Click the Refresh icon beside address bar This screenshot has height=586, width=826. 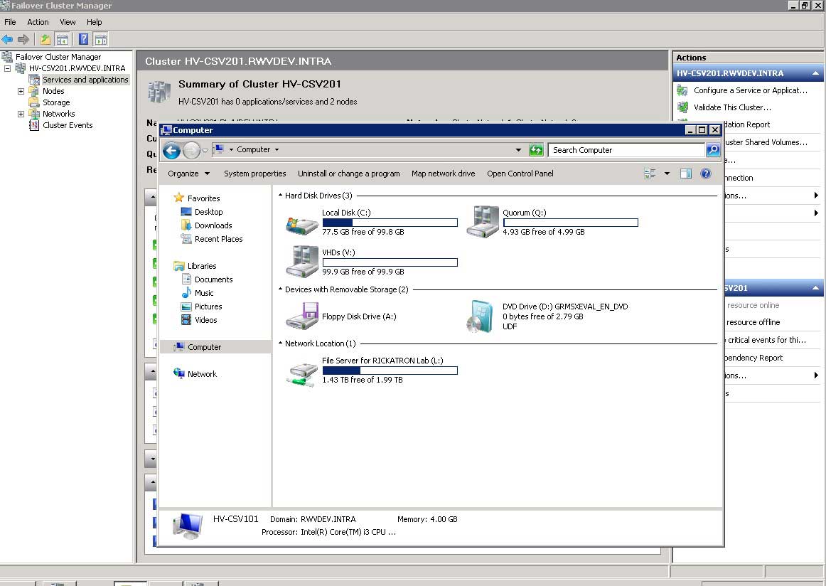[536, 150]
